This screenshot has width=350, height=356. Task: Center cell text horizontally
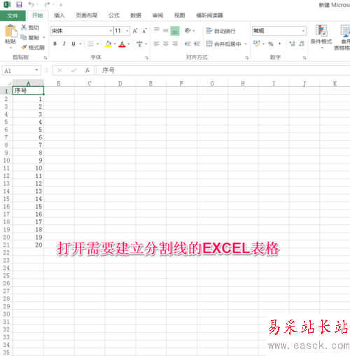click(x=166, y=43)
